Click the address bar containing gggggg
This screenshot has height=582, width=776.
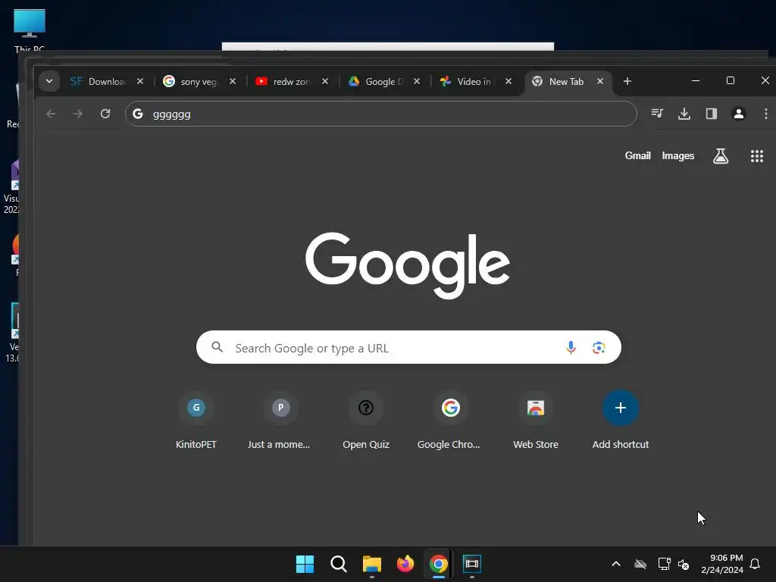381,114
